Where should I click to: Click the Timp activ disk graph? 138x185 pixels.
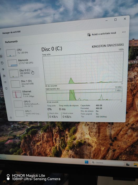[x=83, y=68]
